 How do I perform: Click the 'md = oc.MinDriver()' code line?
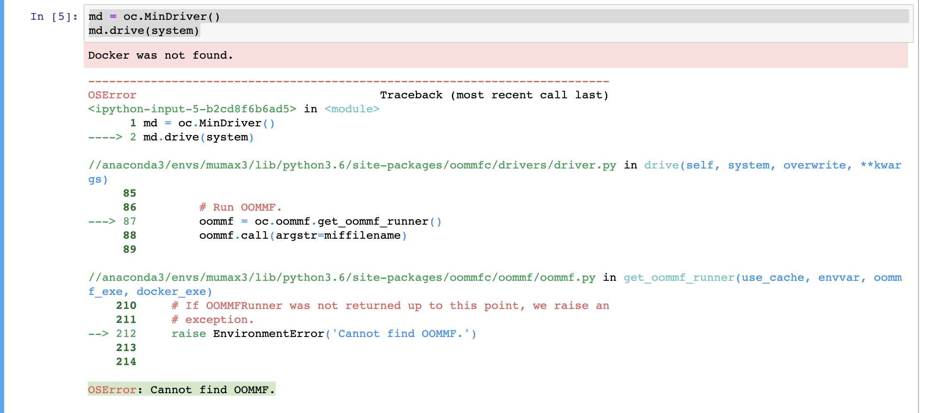point(154,17)
